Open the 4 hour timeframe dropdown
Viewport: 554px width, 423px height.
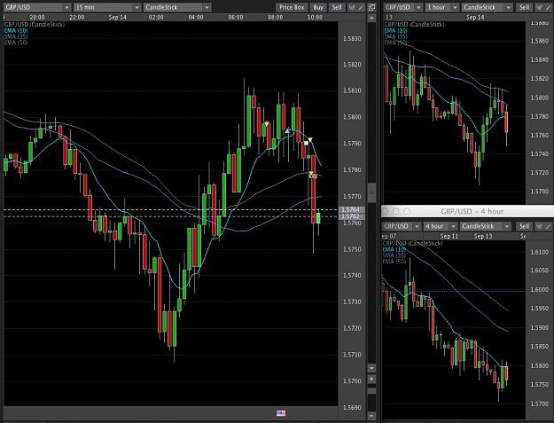coord(440,226)
